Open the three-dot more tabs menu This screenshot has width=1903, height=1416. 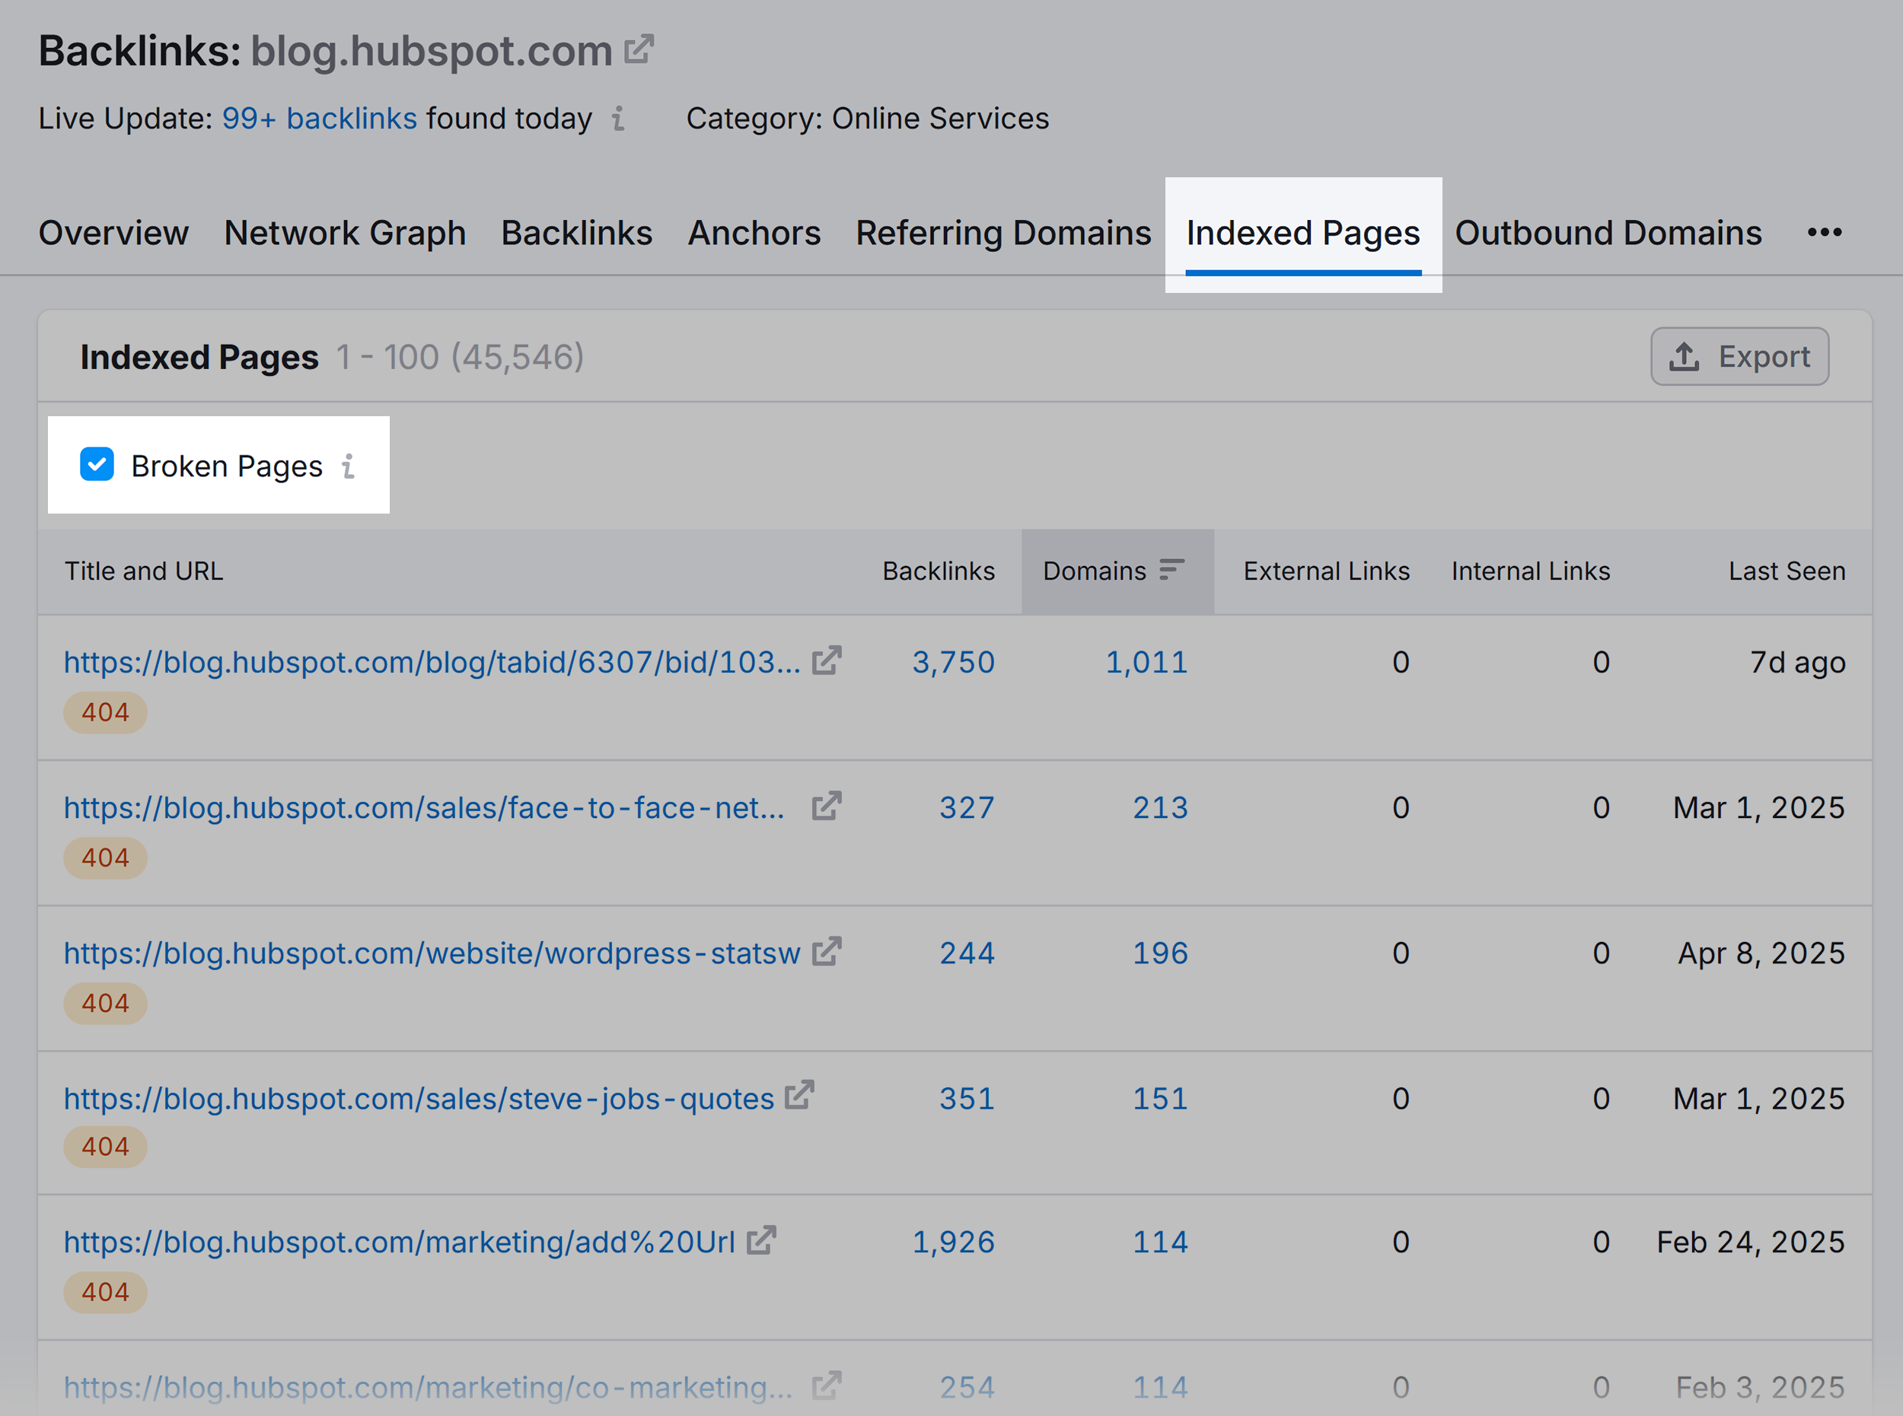[1824, 232]
